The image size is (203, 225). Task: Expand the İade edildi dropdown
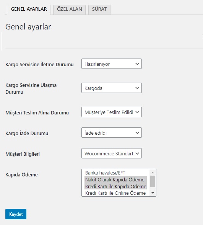coord(112,132)
